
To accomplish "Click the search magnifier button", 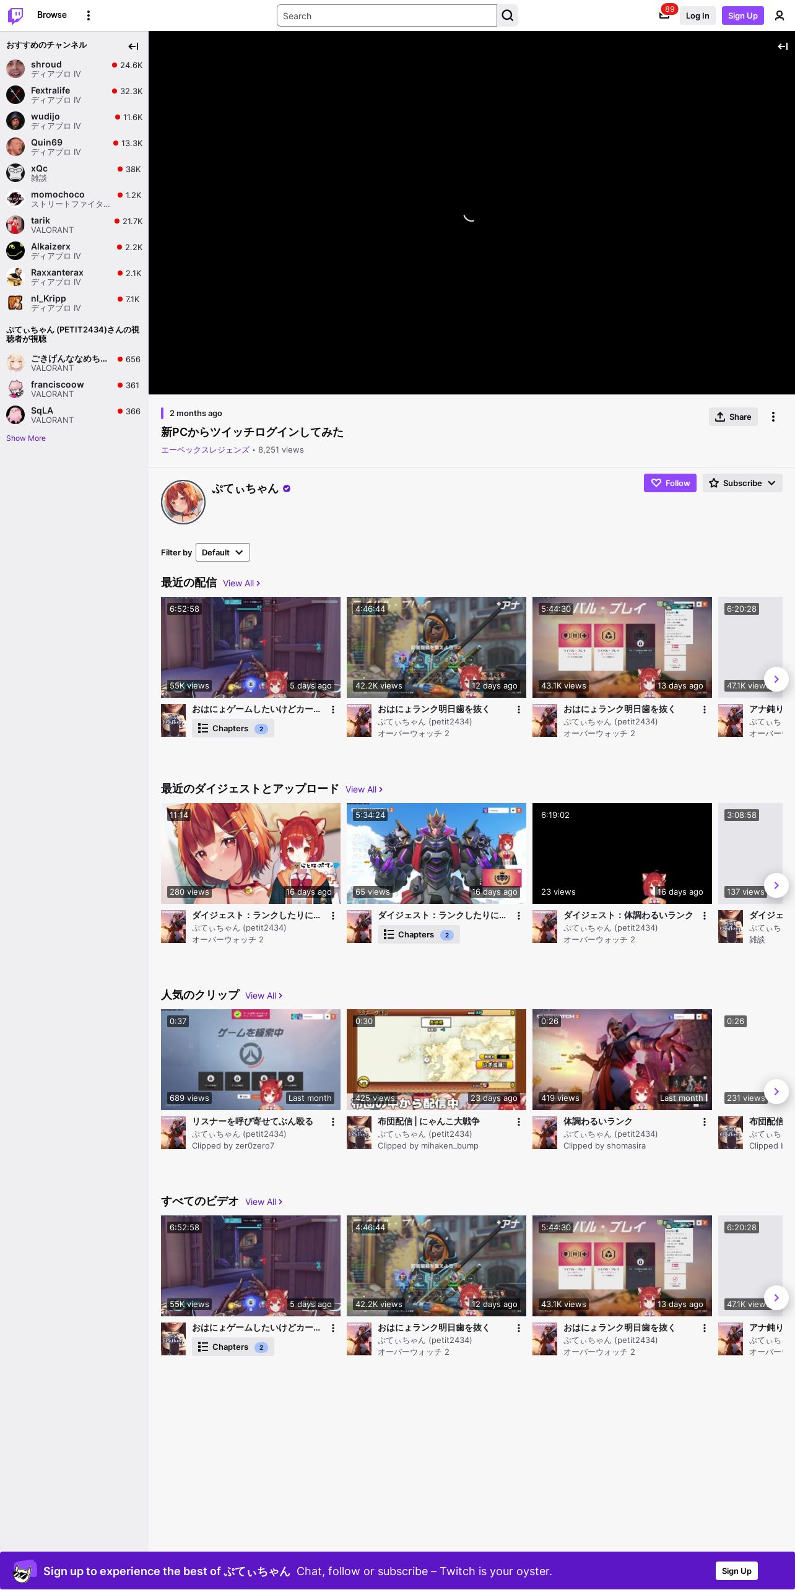I will (x=508, y=15).
